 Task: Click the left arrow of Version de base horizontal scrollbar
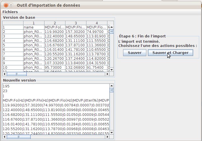[x=4, y=74]
